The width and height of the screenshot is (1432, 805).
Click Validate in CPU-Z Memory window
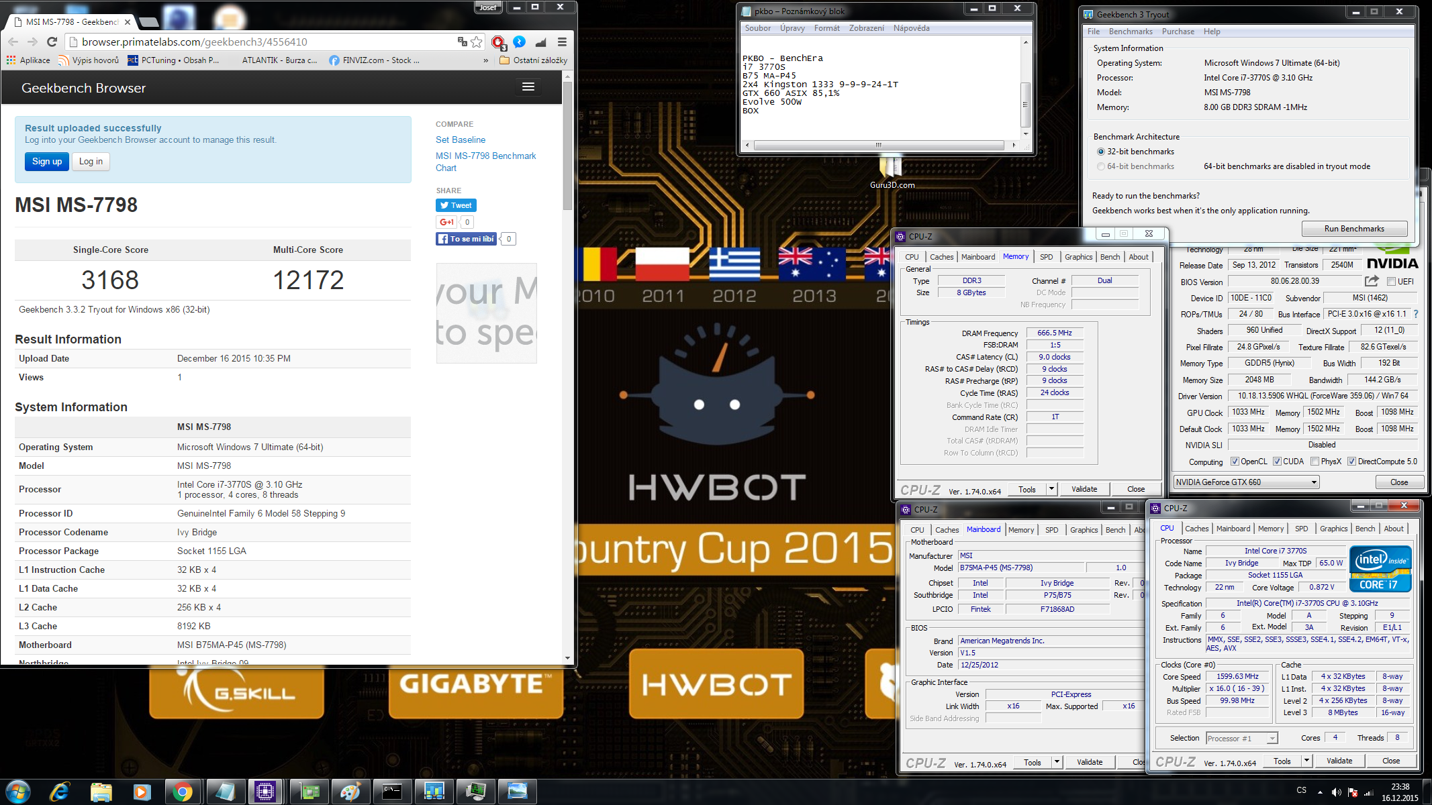(1084, 489)
